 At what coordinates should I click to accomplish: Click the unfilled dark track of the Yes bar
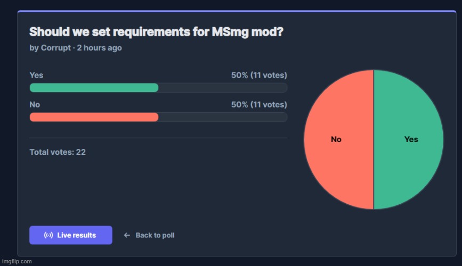(223, 88)
